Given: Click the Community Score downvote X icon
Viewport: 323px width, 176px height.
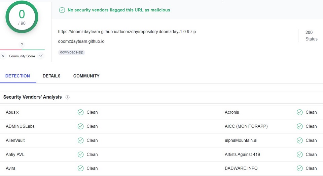Looking at the screenshot, I should (3, 56).
